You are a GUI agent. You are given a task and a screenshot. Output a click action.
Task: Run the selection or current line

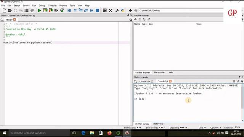(x=56, y=10)
